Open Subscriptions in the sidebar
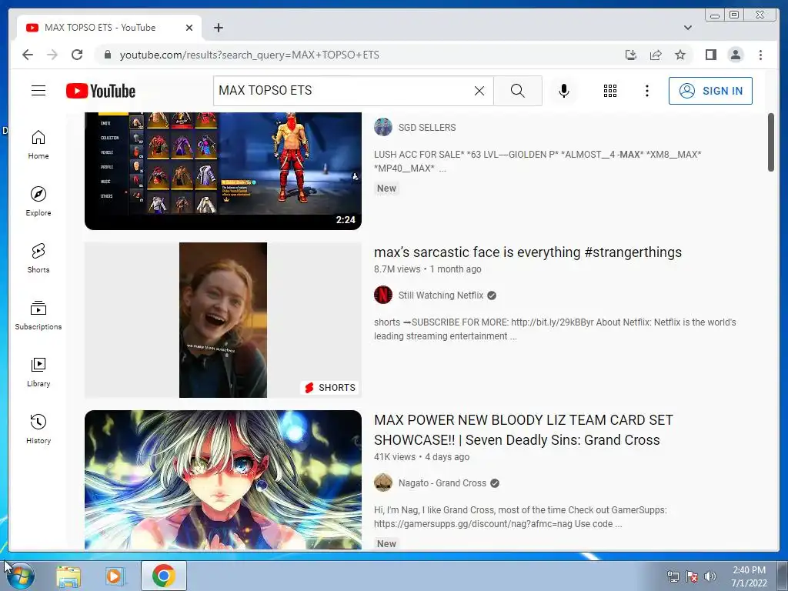The image size is (788, 591). coord(38,315)
